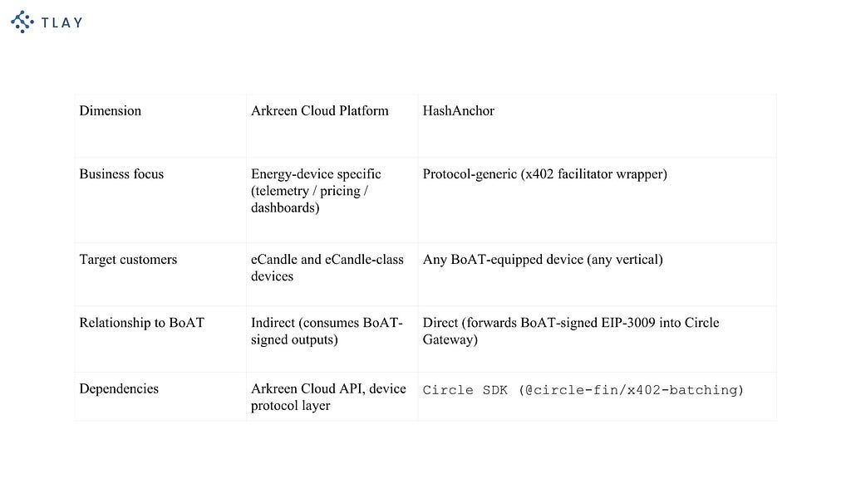Click protocol layer text in Dependencies row
This screenshot has width=851, height=478.
(x=290, y=405)
